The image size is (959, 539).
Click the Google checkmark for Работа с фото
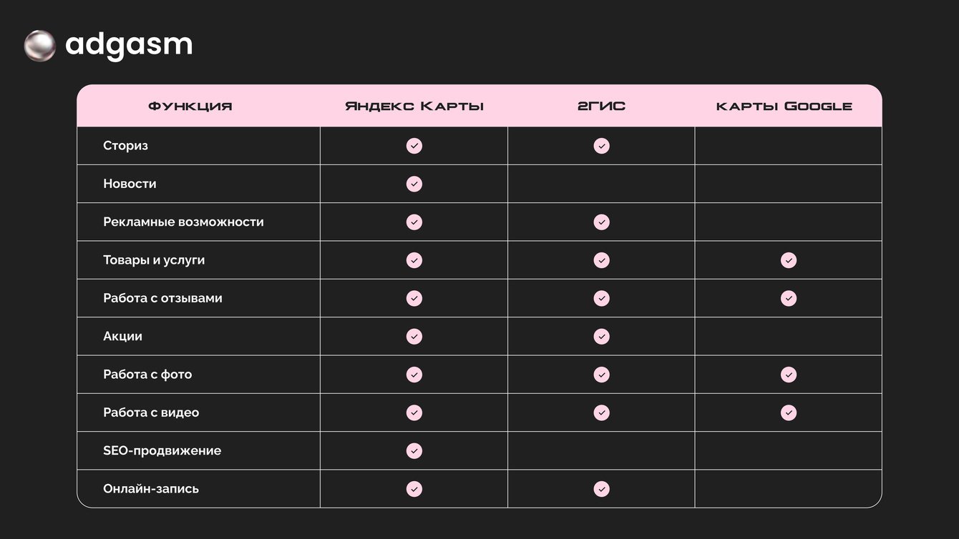click(789, 375)
